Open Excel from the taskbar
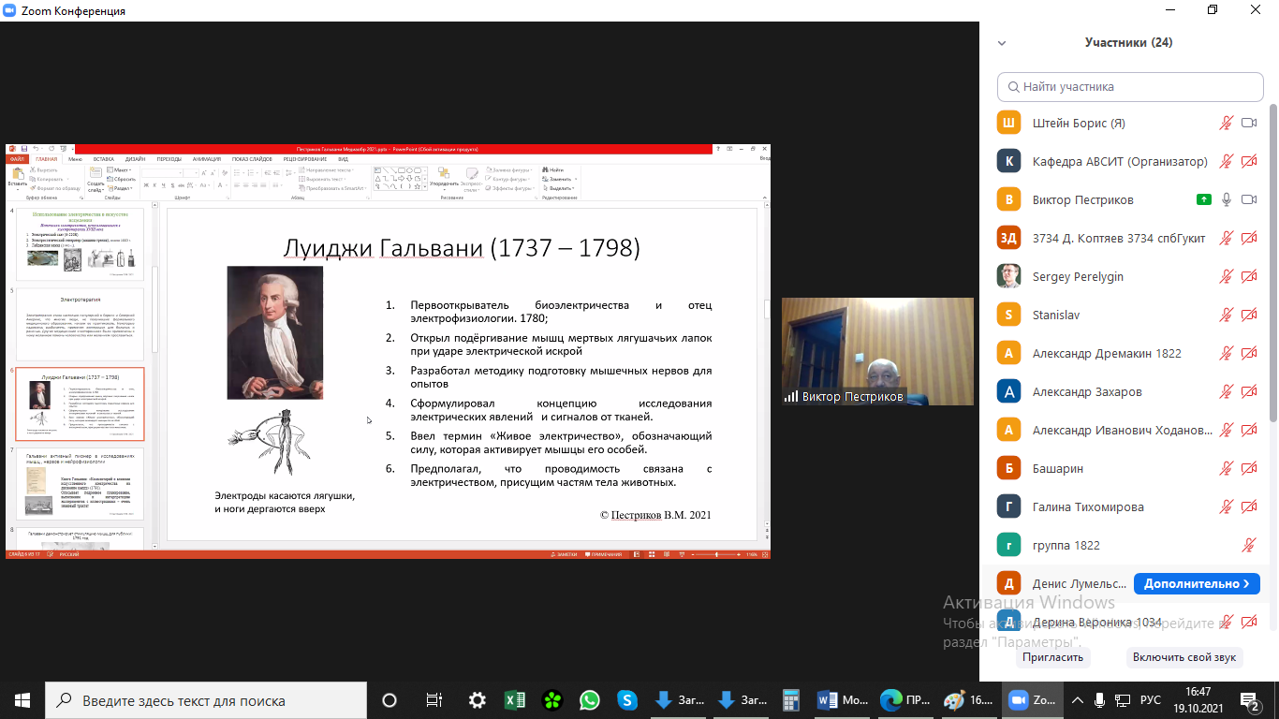Screen dimensions: 1279x719 (514, 700)
